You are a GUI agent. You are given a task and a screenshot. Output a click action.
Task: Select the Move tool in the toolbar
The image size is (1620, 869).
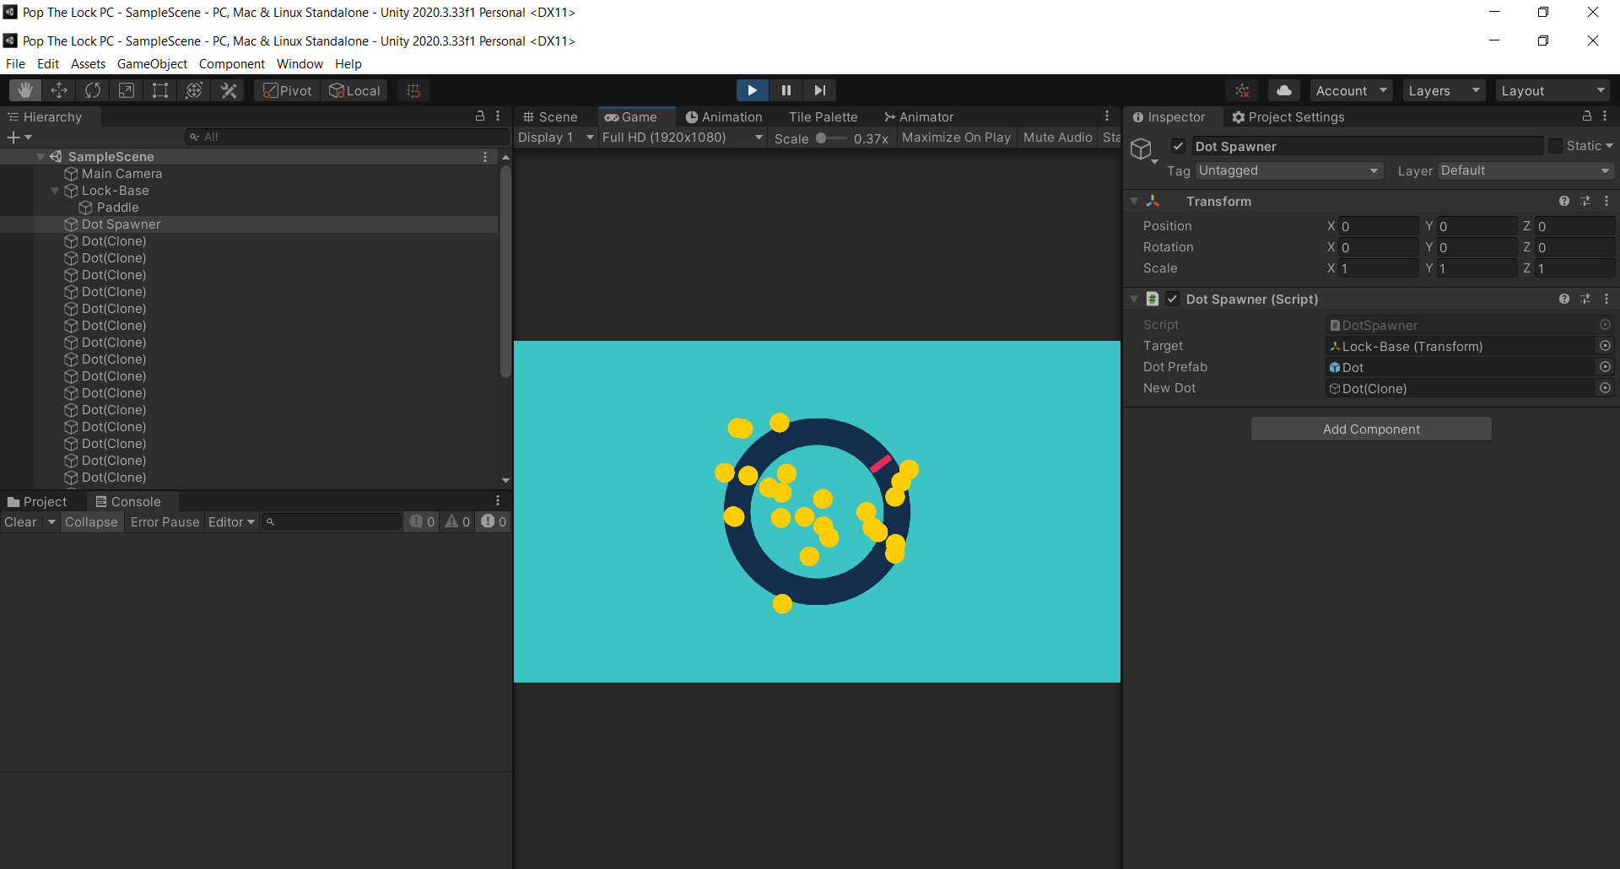click(x=59, y=90)
